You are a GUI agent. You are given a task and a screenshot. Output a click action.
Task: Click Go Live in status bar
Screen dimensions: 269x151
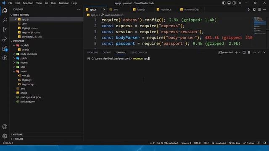235,143
